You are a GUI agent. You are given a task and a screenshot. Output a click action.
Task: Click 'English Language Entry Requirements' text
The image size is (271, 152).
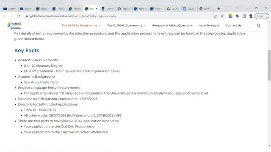[x=49, y=88]
